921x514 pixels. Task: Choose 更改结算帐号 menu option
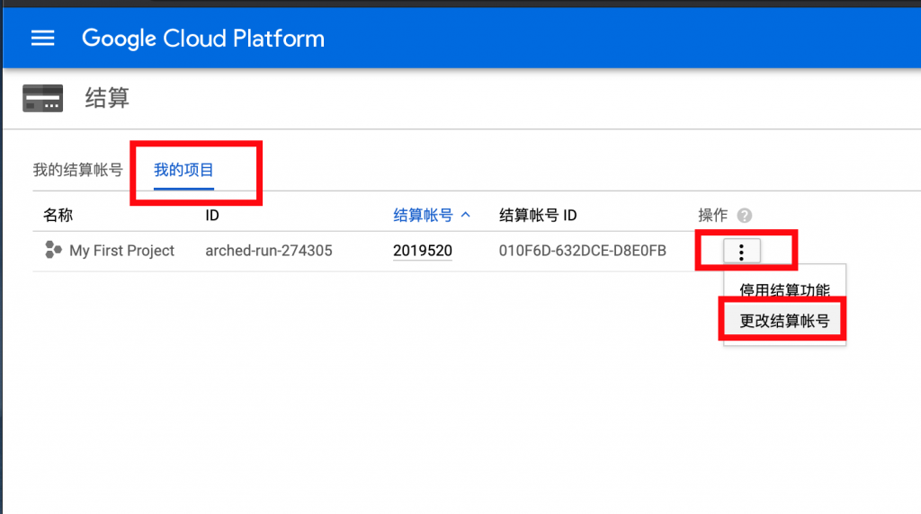coord(784,321)
